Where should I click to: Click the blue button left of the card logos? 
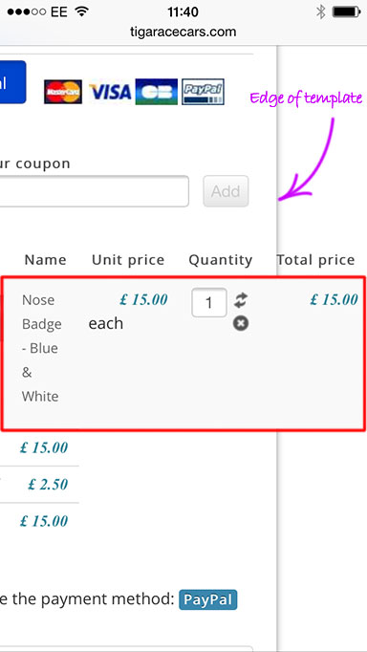click(x=12, y=82)
